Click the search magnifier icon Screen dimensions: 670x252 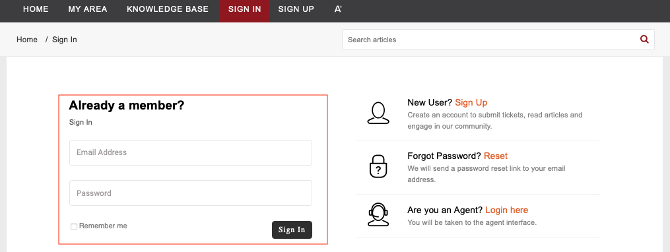tap(644, 40)
